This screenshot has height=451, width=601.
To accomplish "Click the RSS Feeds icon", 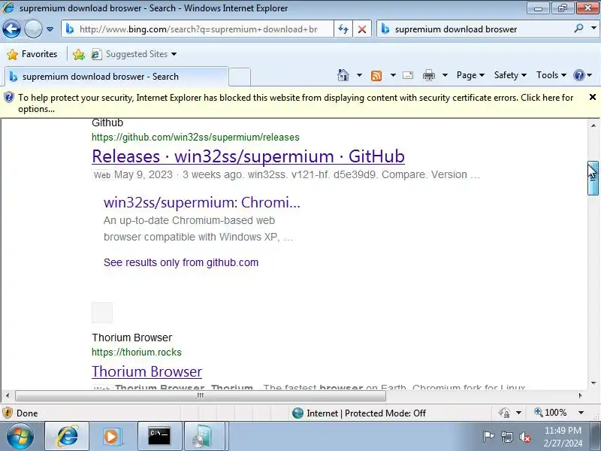I will pos(376,76).
